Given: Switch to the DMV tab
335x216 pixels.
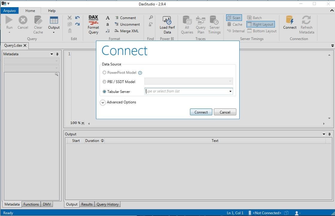Looking at the screenshot, I should click(x=47, y=204).
